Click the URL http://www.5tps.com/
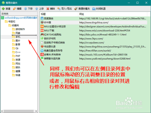The height and width of the screenshot is (113, 151). (91, 38)
